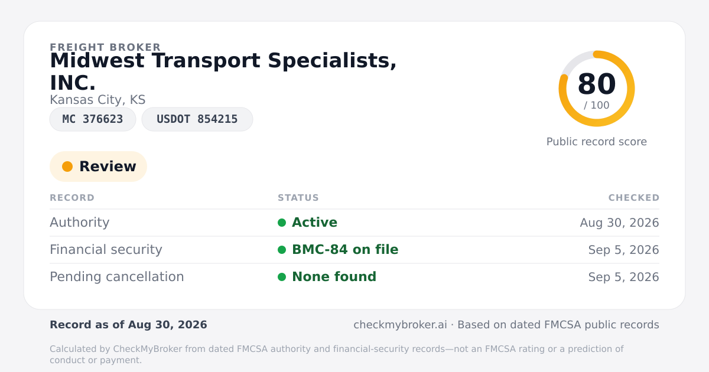Select the Pending cancellation row label

point(117,277)
